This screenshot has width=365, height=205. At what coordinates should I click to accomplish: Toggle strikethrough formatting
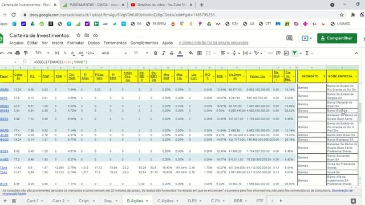point(172,53)
